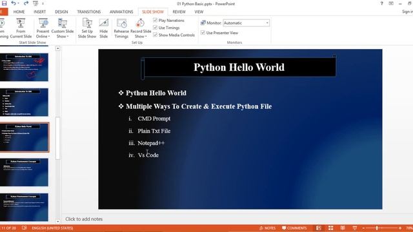
Task: Toggle the NOTES pane button
Action: pyautogui.click(x=267, y=228)
